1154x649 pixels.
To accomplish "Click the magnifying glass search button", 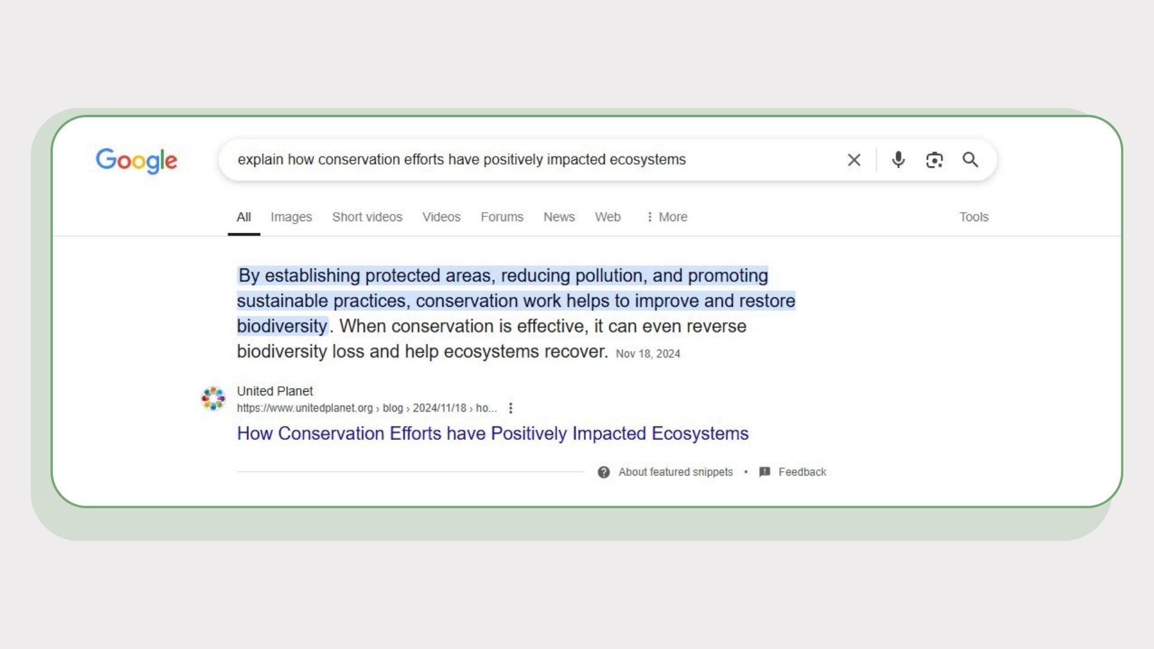I will click(970, 160).
